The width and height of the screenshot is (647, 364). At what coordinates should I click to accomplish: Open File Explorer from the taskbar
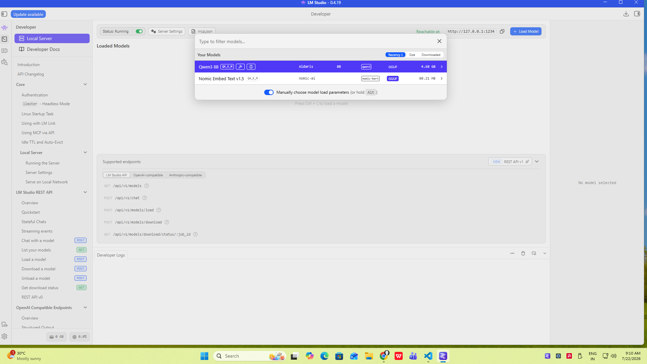[x=369, y=356]
